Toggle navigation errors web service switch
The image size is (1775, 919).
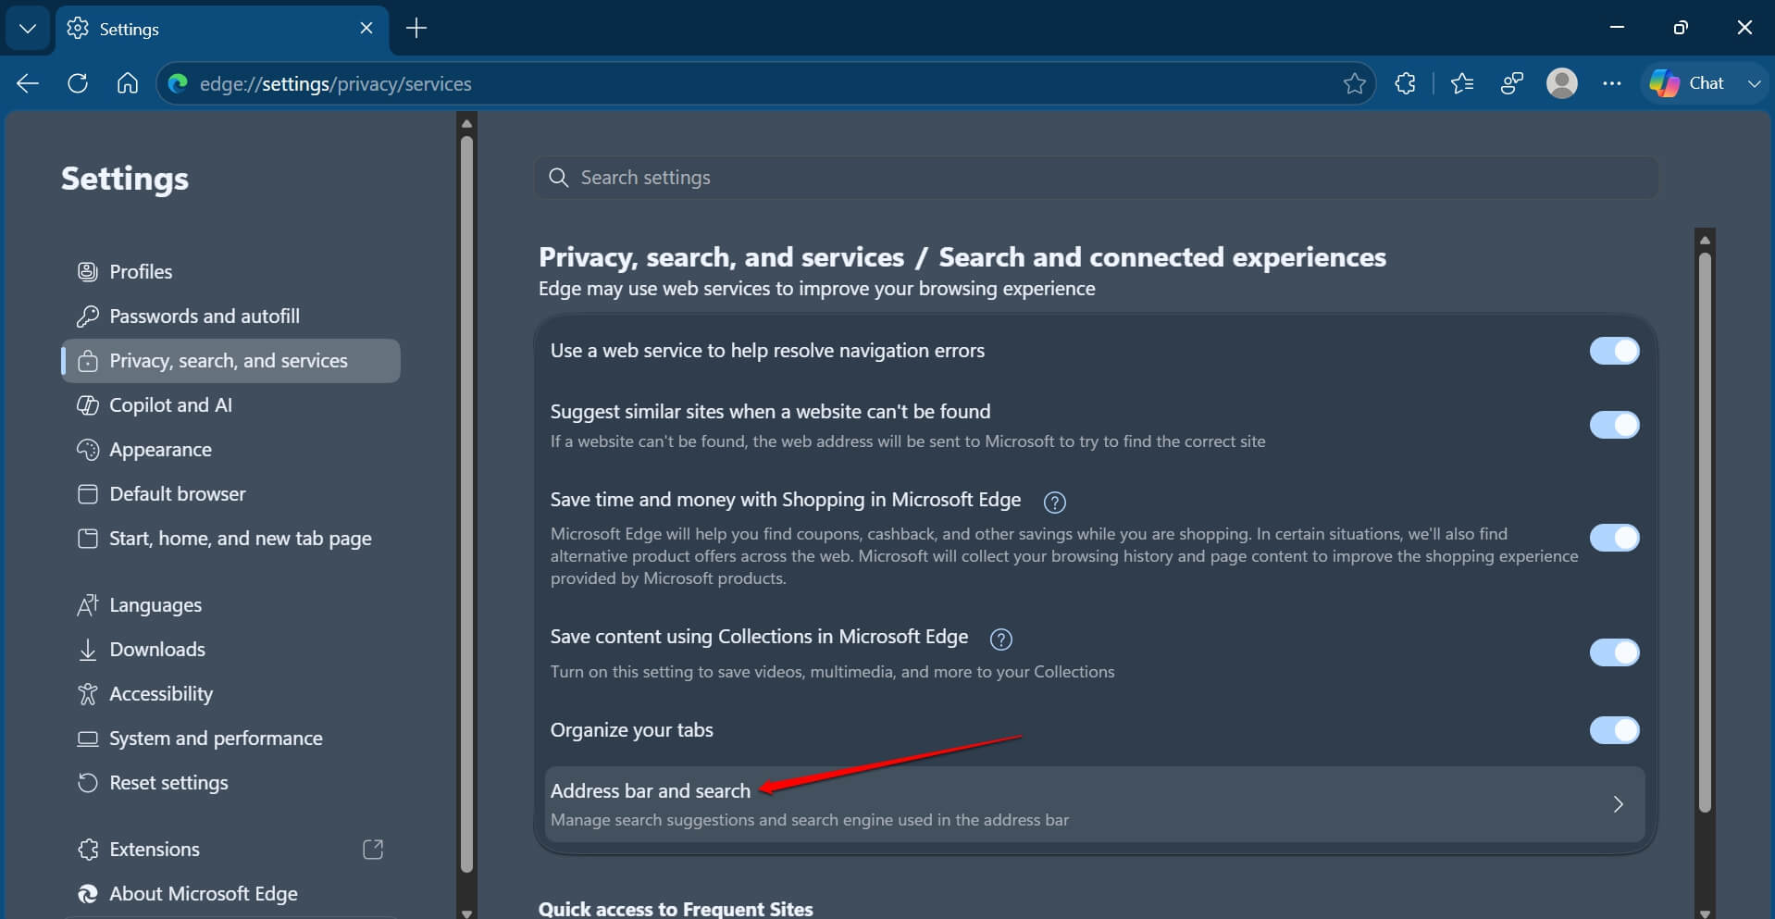point(1614,351)
